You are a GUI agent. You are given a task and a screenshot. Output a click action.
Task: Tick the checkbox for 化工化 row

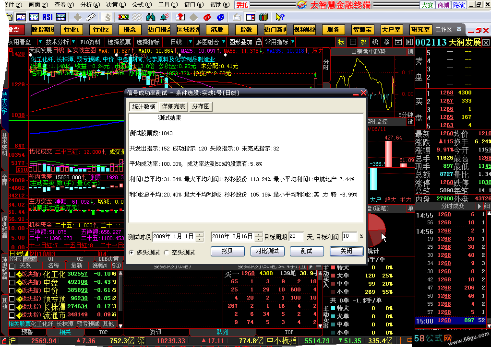[12, 275]
